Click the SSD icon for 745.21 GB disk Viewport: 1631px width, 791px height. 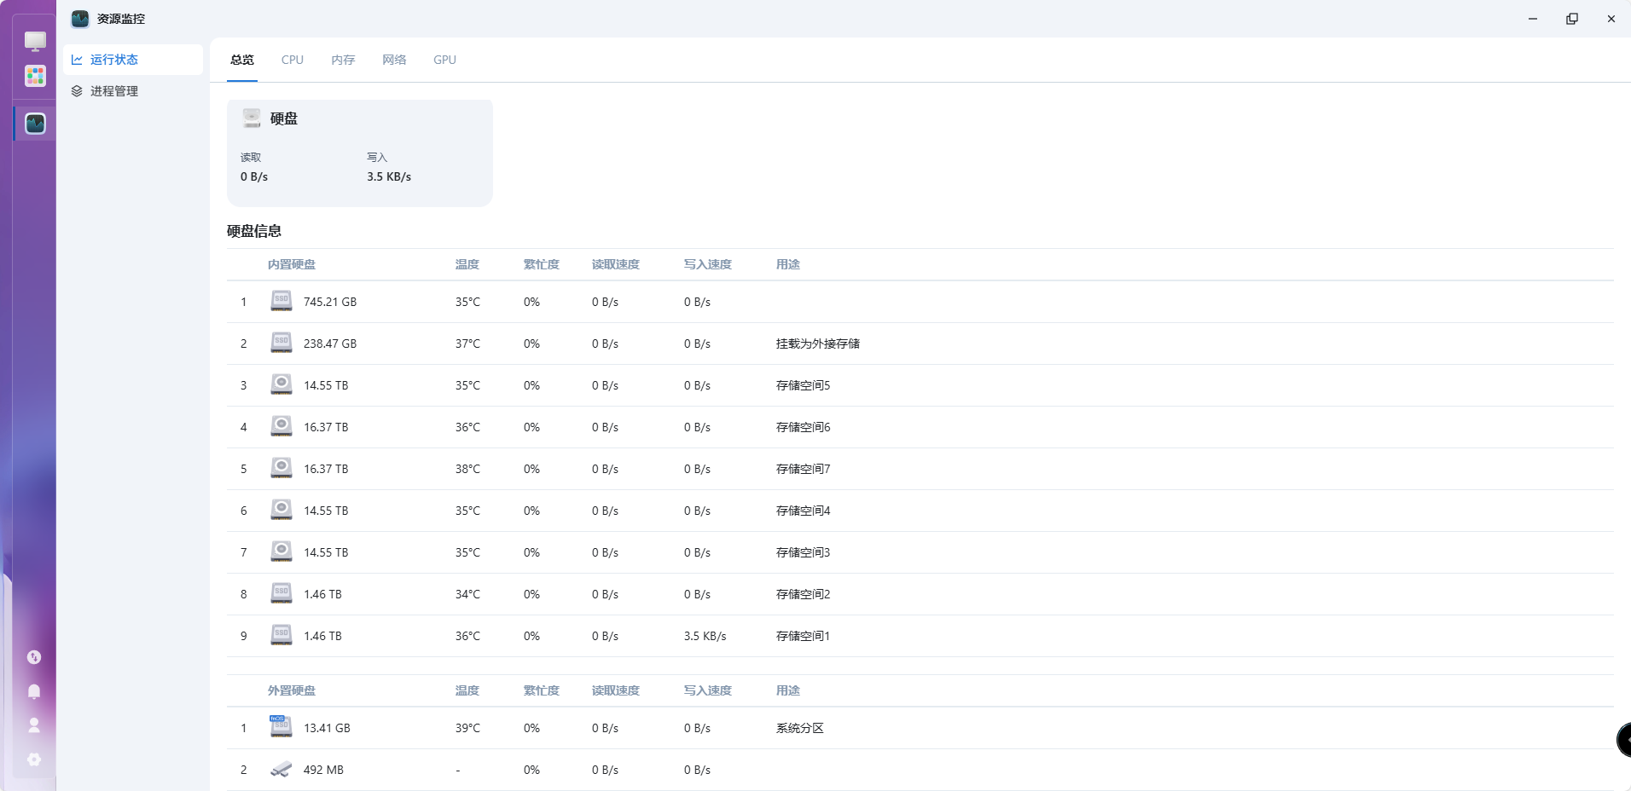pos(282,301)
